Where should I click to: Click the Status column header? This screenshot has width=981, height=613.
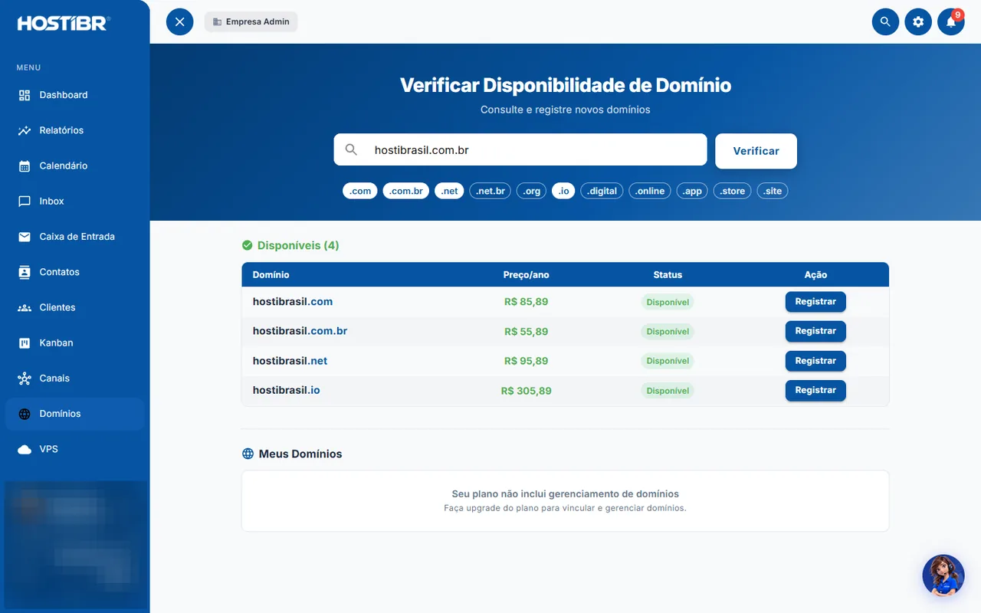[668, 275]
